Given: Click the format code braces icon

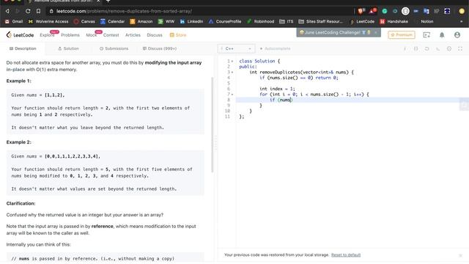Looking at the screenshot, I should coord(416,48).
